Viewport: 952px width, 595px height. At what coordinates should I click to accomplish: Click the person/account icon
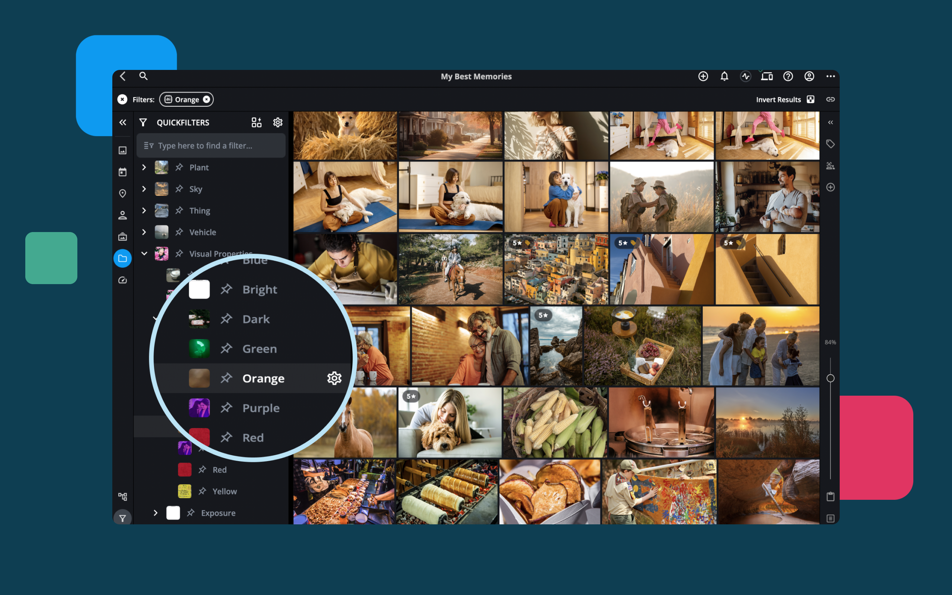coord(809,76)
